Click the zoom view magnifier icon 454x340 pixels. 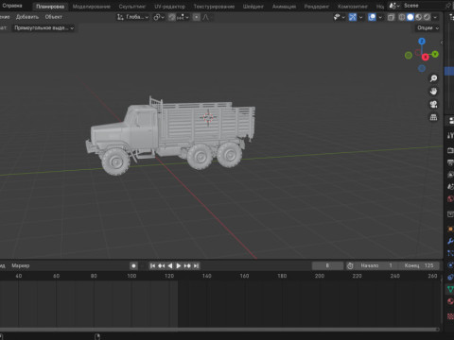(x=433, y=78)
